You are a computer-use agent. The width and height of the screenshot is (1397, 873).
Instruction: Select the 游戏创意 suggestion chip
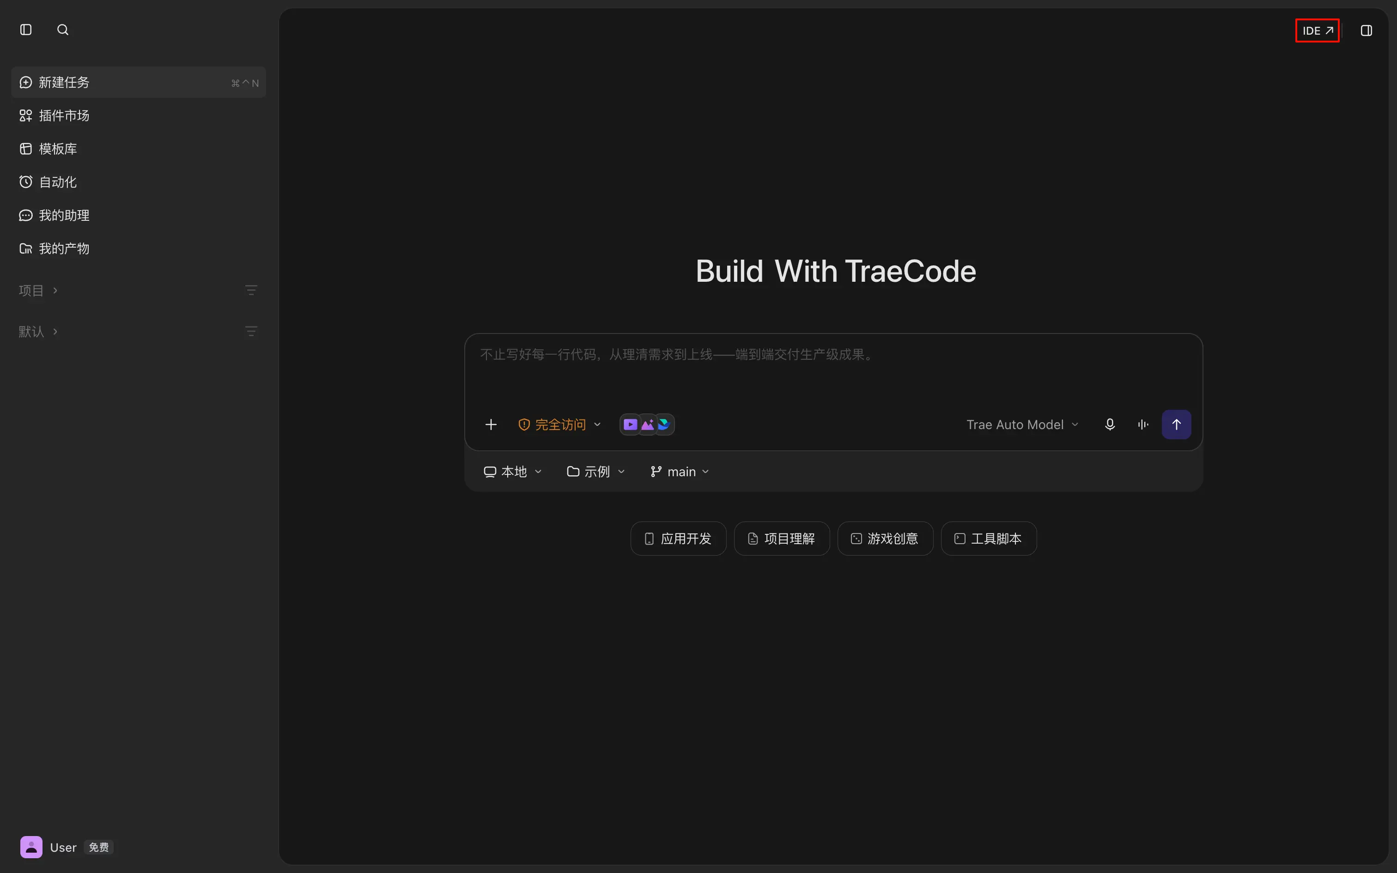pos(885,539)
